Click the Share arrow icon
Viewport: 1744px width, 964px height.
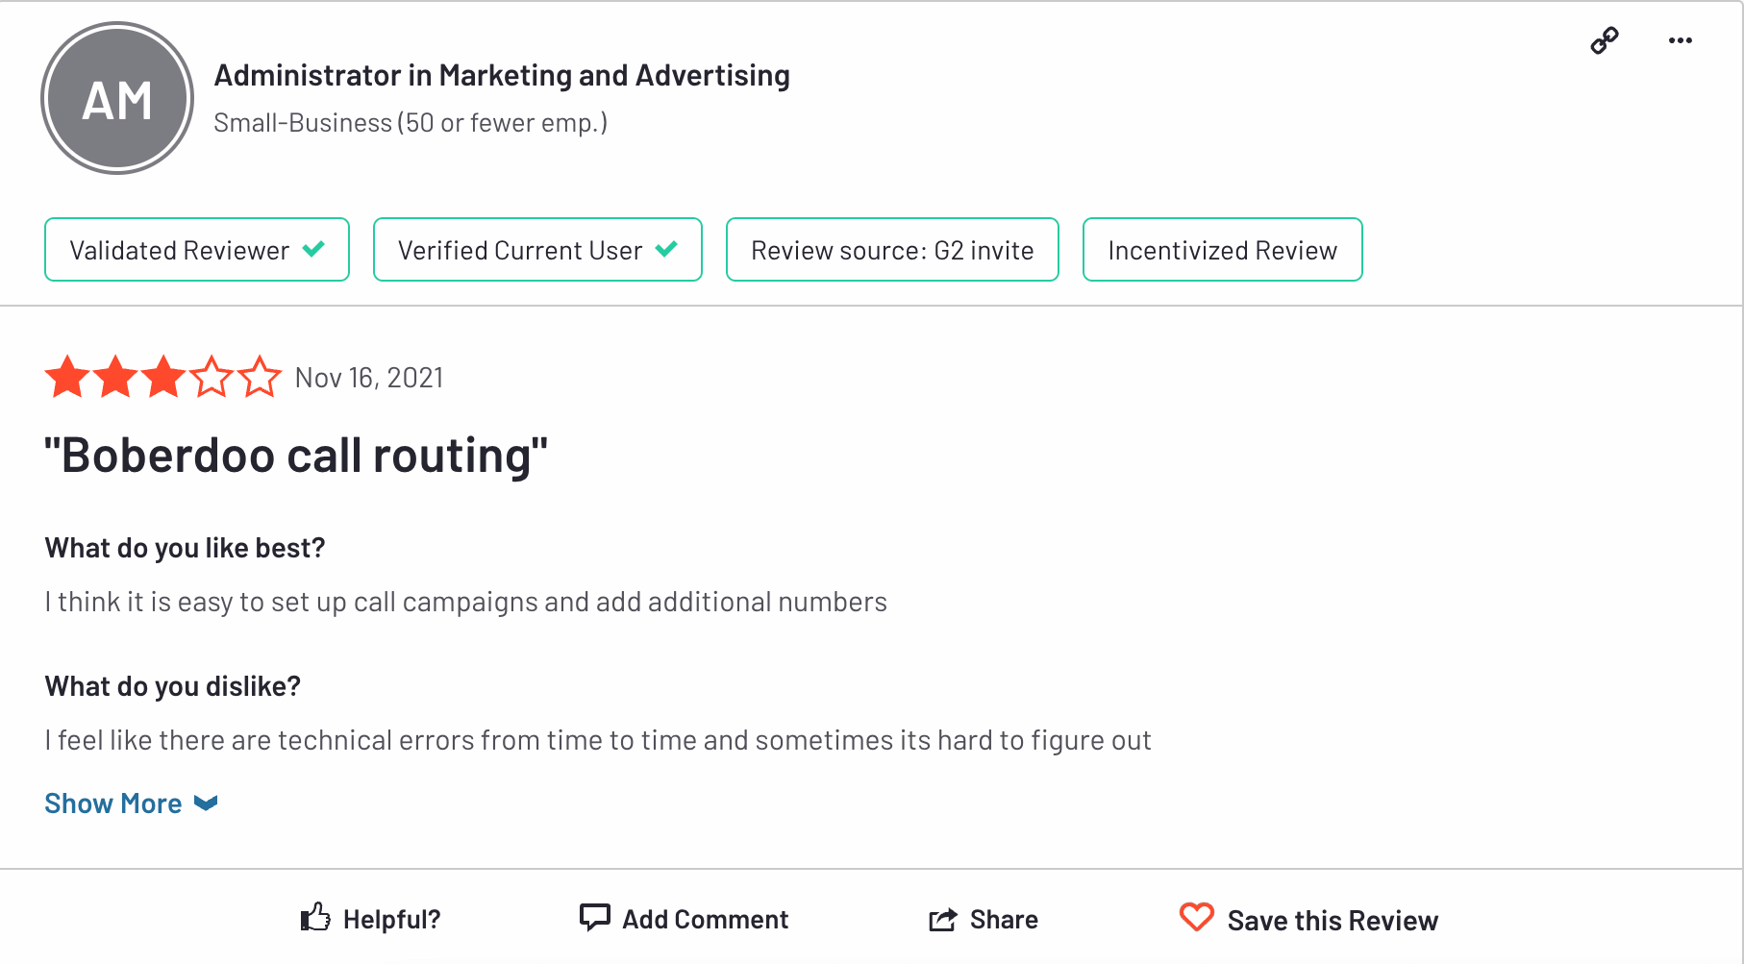942,920
